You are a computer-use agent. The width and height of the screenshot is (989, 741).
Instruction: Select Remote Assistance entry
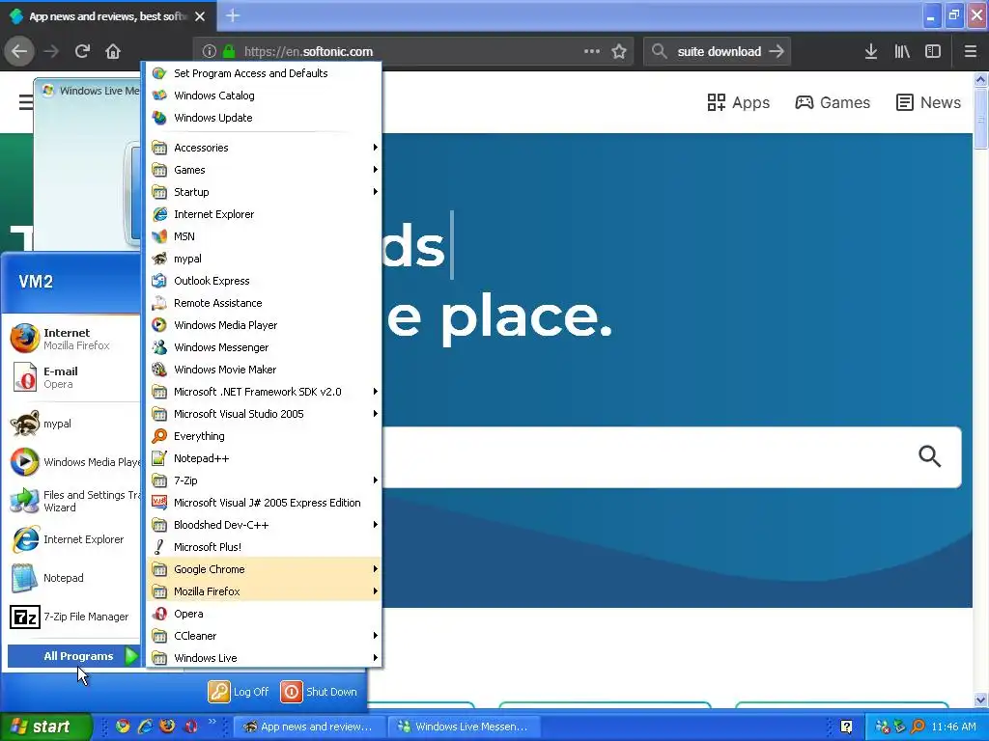[x=264, y=302]
